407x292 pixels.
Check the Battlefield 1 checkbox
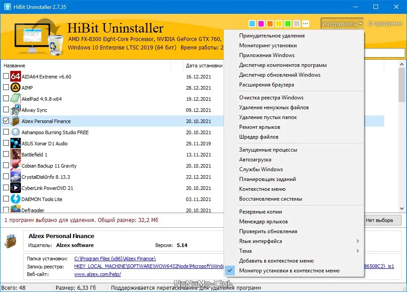coord(6,154)
